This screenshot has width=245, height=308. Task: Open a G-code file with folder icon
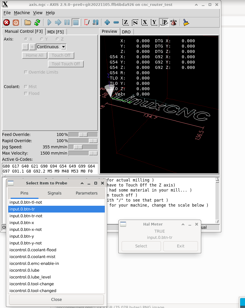point(28,22)
